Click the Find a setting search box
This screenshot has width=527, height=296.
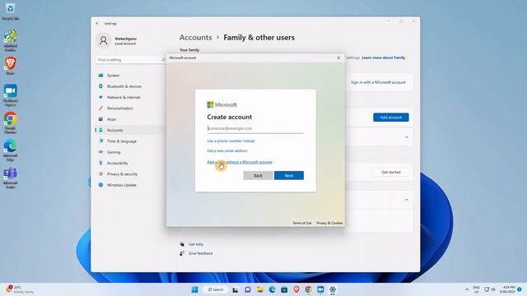click(131, 60)
